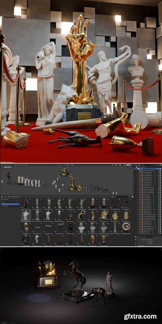Click the asset browser search field

(121, 197)
